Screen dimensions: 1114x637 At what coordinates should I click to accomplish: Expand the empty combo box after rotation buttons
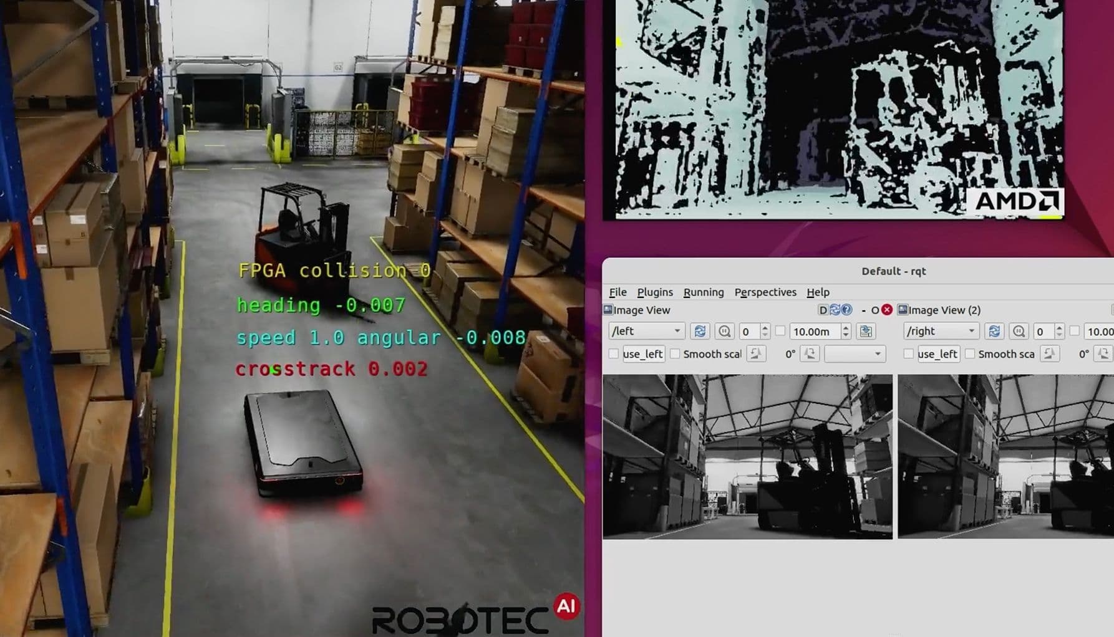[855, 354]
